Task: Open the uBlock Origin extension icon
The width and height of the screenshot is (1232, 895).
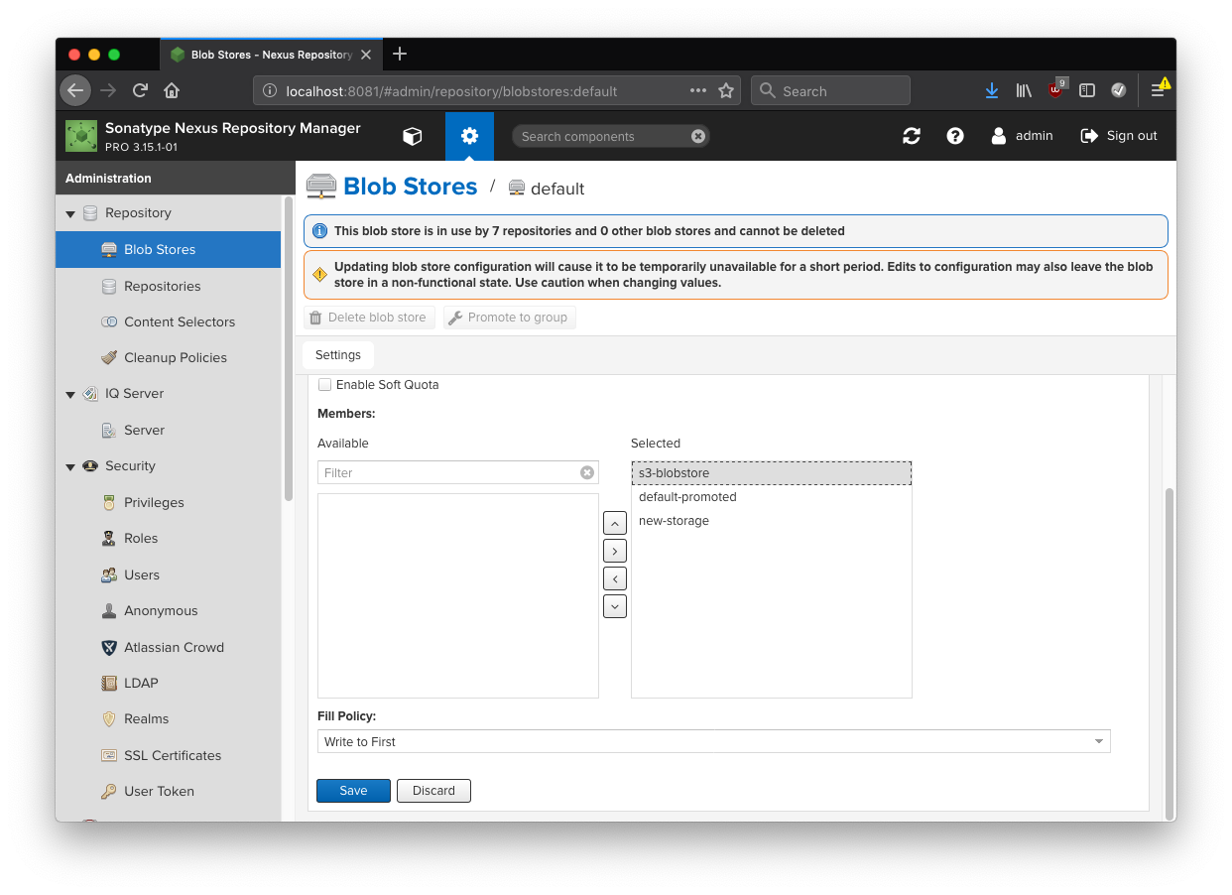Action: click(1056, 89)
